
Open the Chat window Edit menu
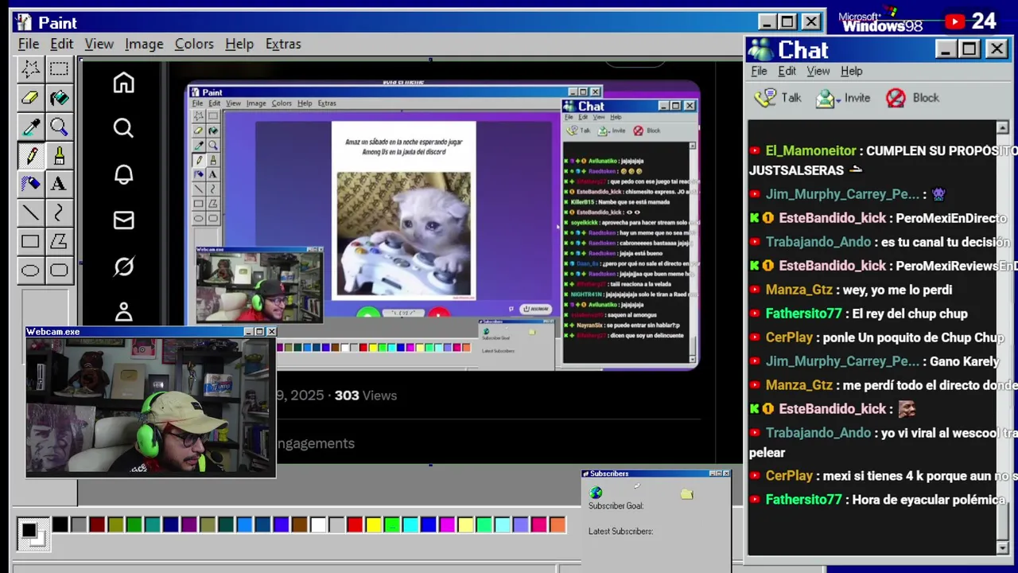click(787, 71)
